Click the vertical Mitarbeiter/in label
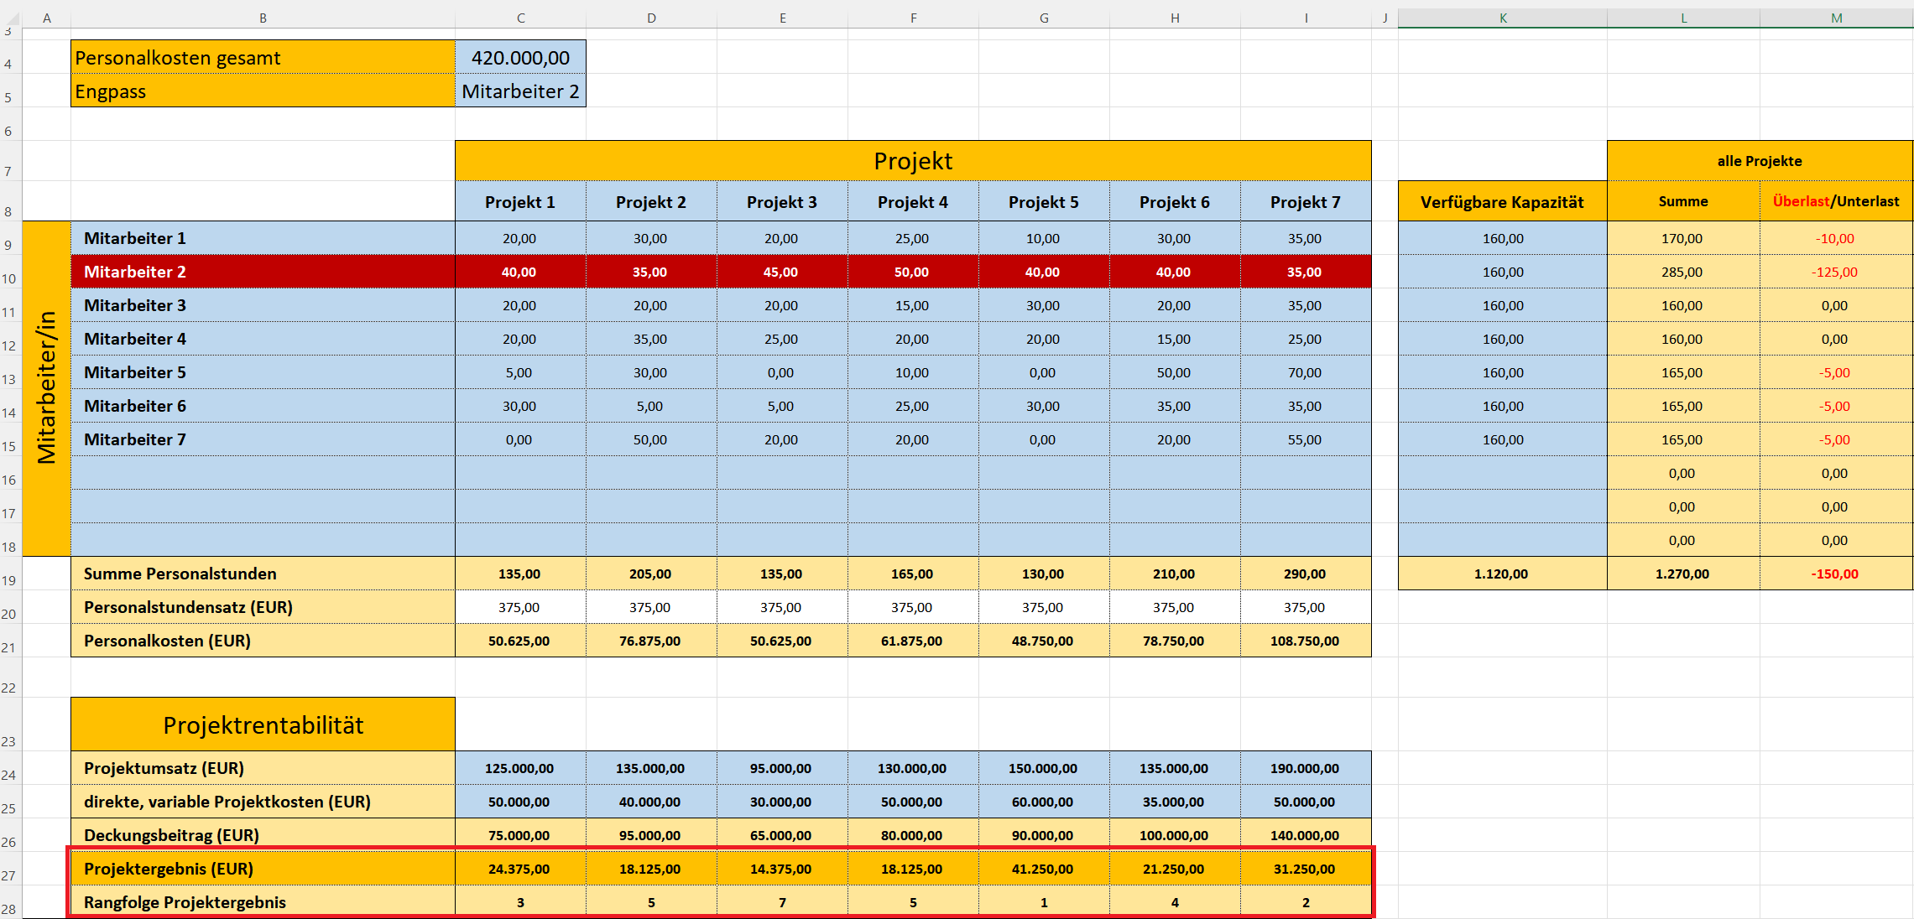Screen dimensions: 1914x919 click(47, 388)
